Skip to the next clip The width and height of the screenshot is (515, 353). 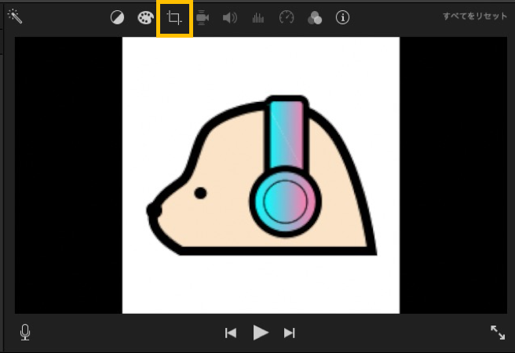290,333
